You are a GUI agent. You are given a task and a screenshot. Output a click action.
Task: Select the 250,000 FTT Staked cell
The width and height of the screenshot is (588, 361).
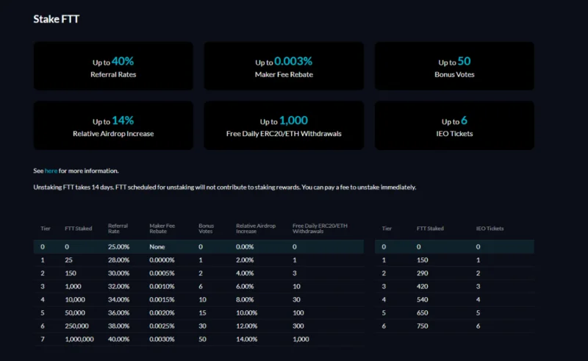pos(76,326)
